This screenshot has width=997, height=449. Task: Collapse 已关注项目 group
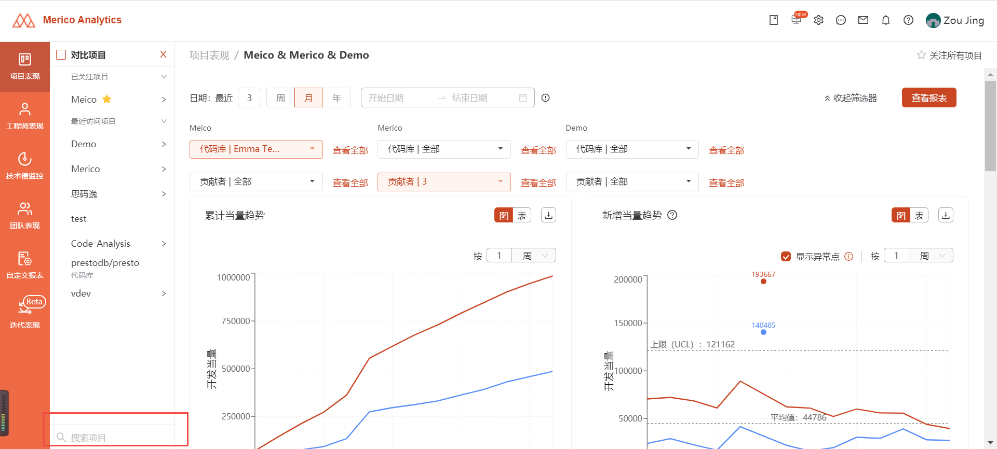[x=164, y=77]
